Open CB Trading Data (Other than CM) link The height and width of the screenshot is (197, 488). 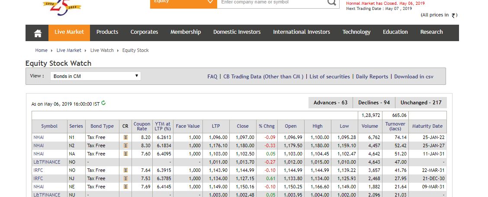coord(263,76)
